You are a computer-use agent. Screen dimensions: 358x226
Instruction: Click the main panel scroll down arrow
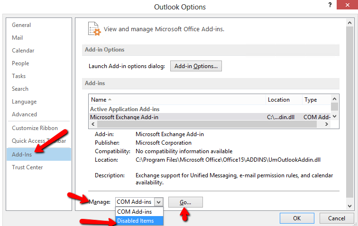point(349,206)
